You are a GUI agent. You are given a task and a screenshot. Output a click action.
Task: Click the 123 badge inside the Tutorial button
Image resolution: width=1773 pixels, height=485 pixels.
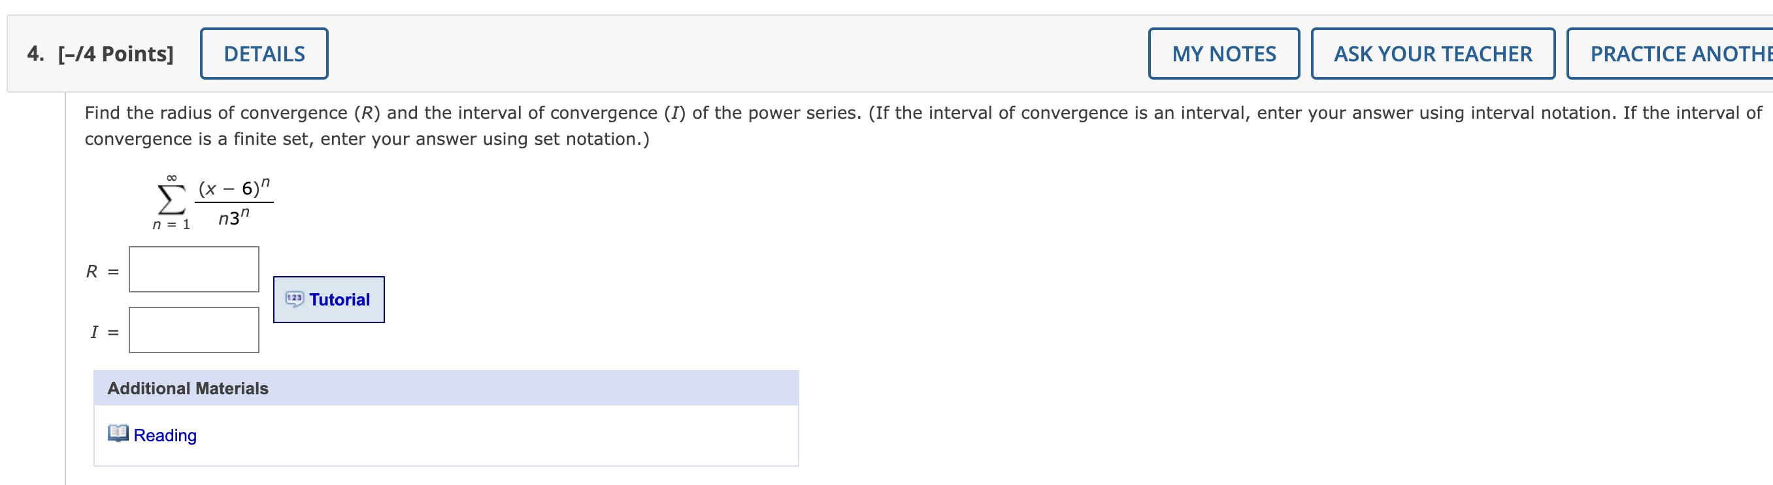[x=294, y=298]
